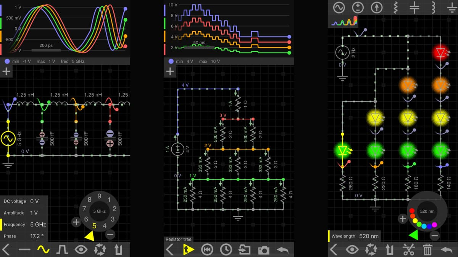Select the red swatch on the wavelength wheel

[412, 211]
